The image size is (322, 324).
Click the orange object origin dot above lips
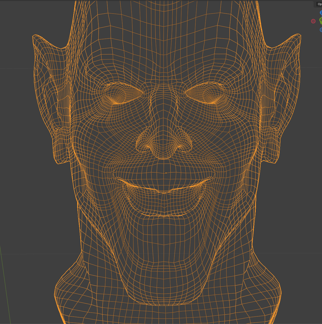click(166, 173)
